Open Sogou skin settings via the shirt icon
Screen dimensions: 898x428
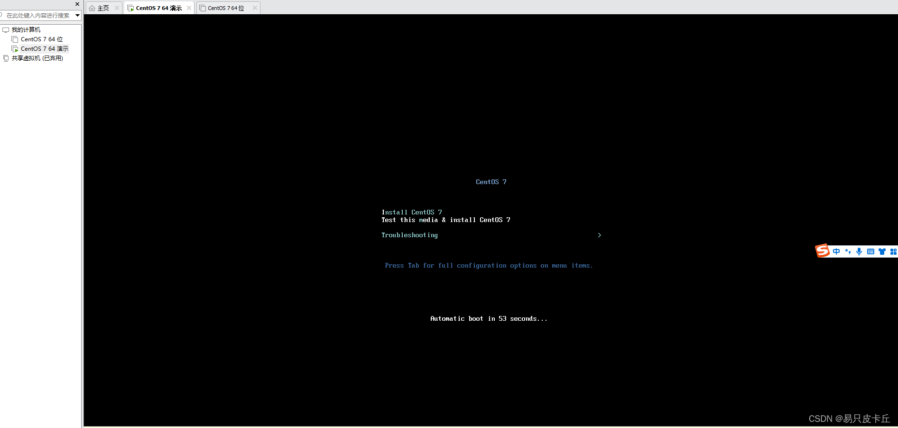click(x=882, y=251)
